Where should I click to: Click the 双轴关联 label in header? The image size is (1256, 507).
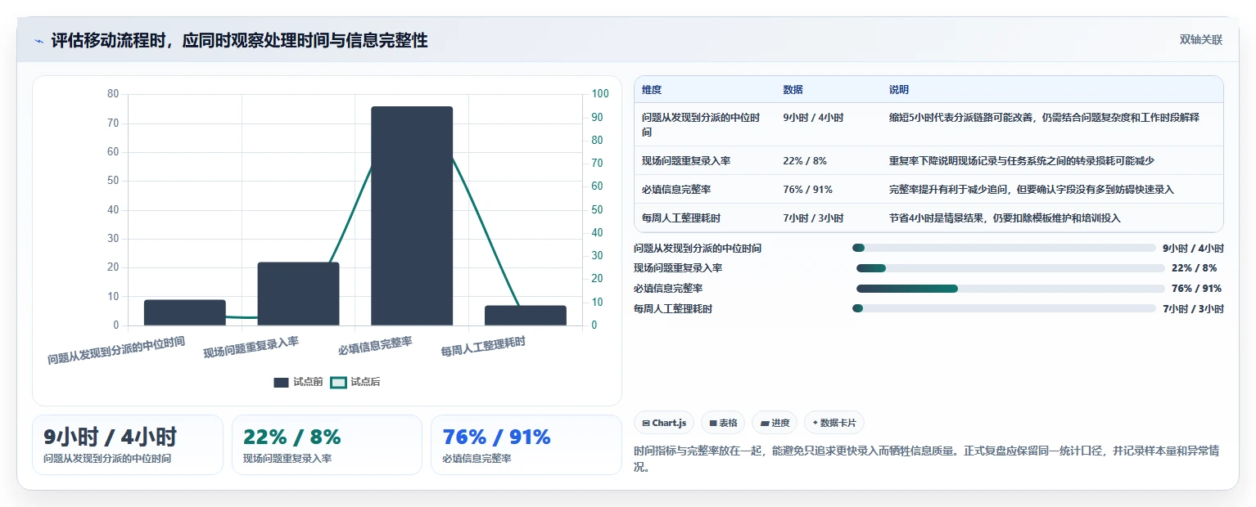click(x=1201, y=40)
